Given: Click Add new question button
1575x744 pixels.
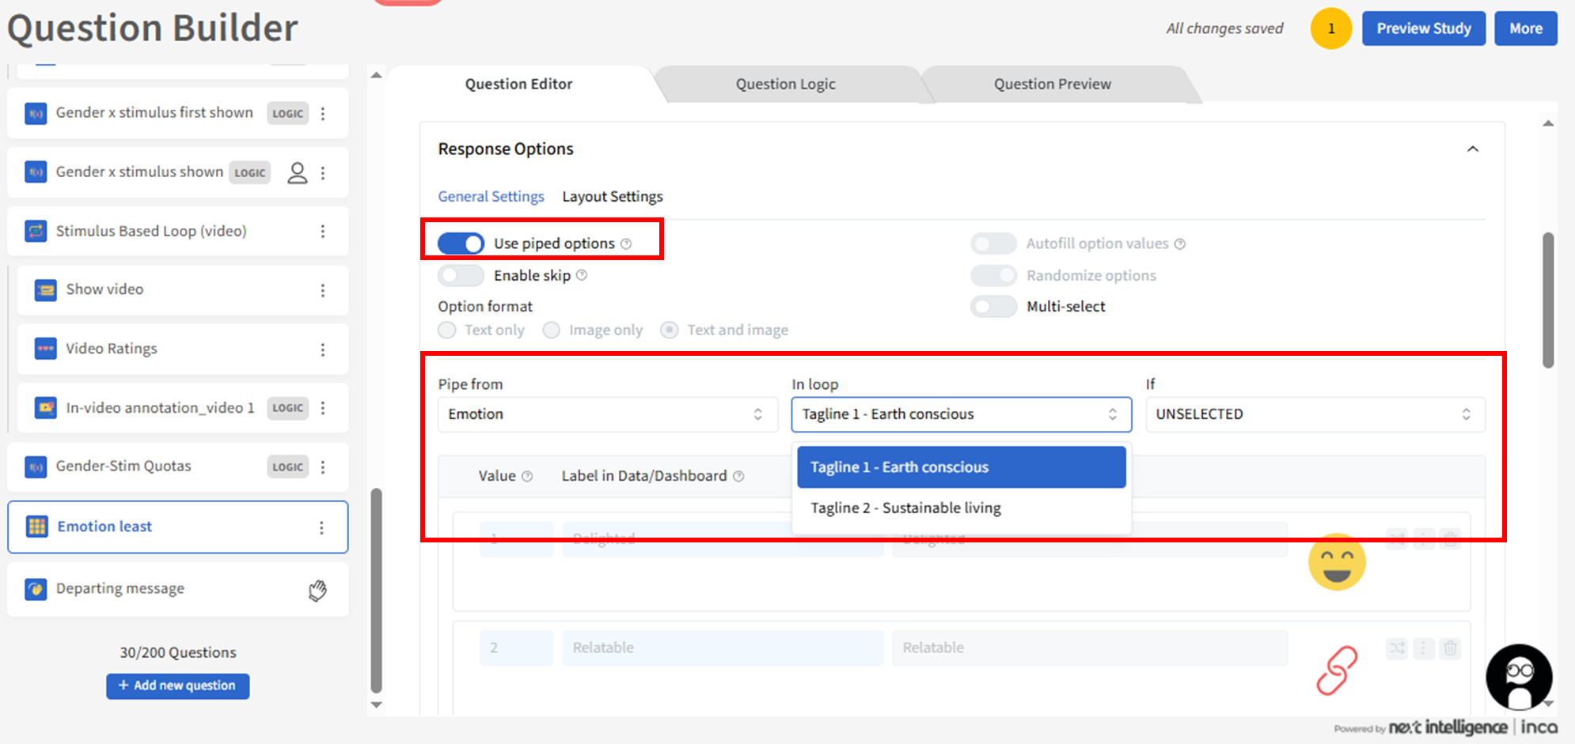Looking at the screenshot, I should pyautogui.click(x=178, y=685).
